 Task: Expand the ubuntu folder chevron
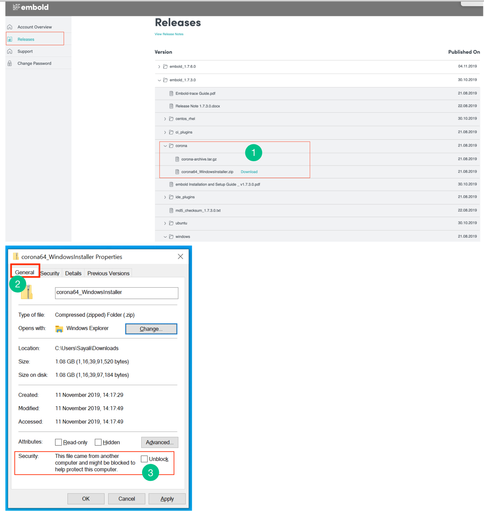click(165, 223)
